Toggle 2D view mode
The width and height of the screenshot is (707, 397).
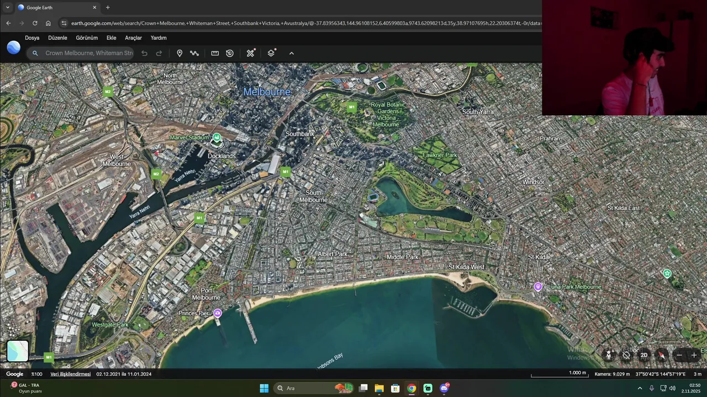[644, 355]
